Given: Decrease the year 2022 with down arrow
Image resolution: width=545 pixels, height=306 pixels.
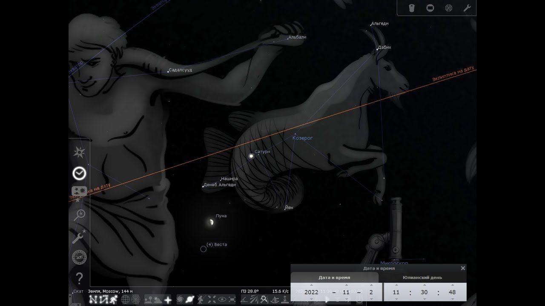Looking at the screenshot, I should coord(311,299).
